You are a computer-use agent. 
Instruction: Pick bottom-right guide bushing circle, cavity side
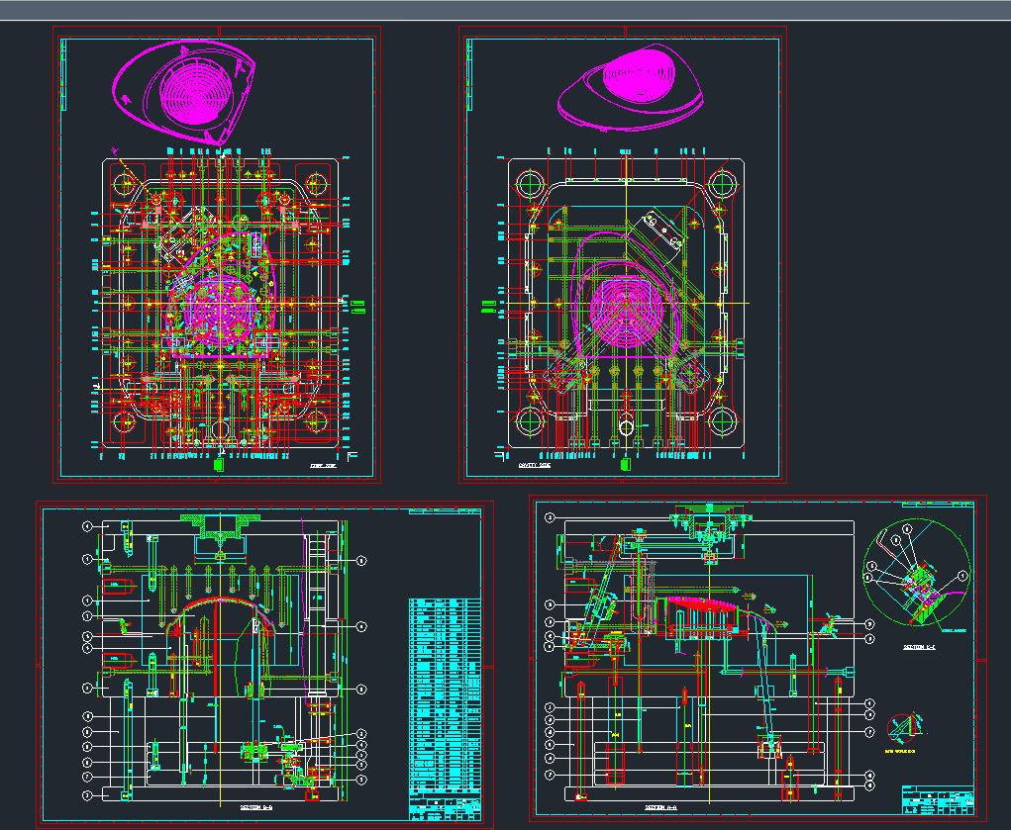click(723, 422)
